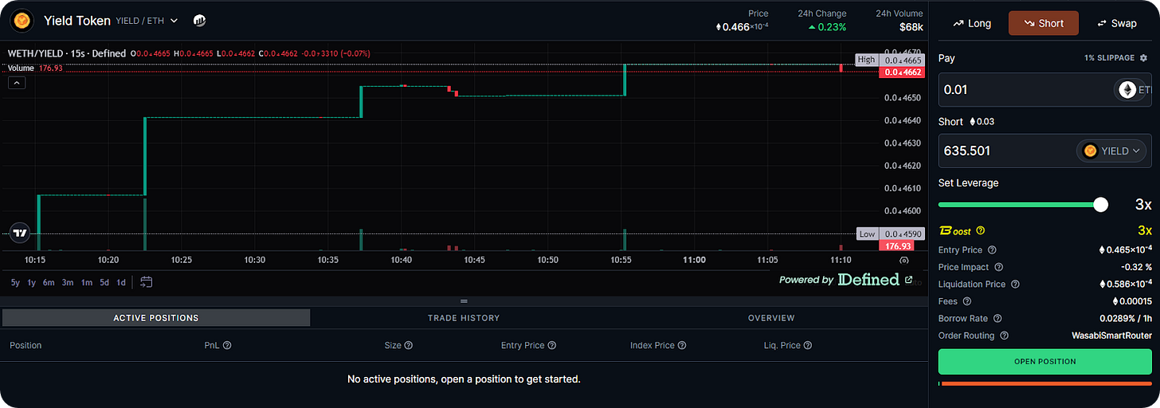The width and height of the screenshot is (1160, 408).
Task: Click the leverage slider handle
Action: click(x=1100, y=205)
